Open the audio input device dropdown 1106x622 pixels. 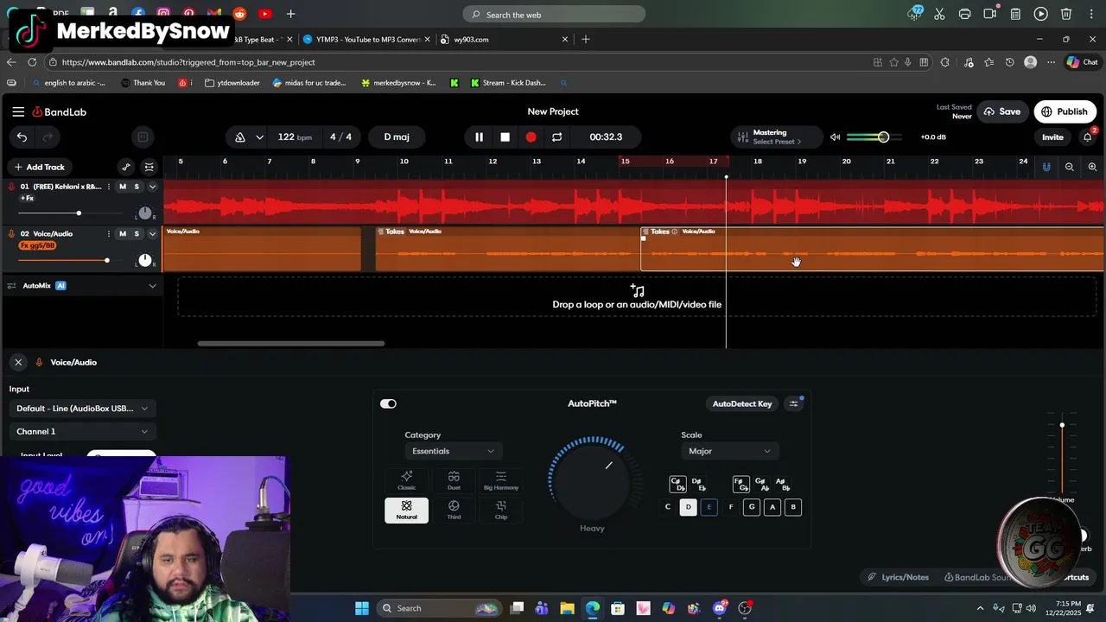(82, 409)
